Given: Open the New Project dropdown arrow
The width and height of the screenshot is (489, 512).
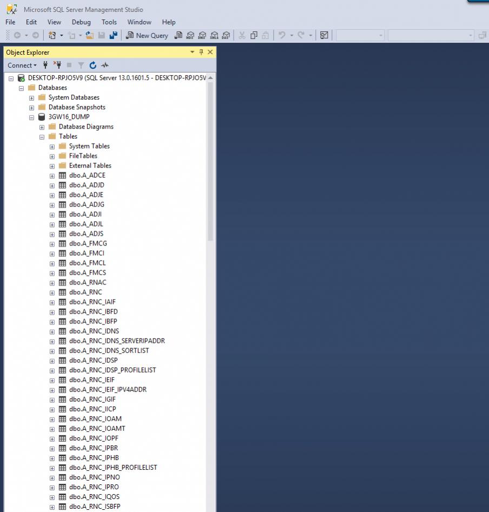Looking at the screenshot, I should (x=61, y=35).
